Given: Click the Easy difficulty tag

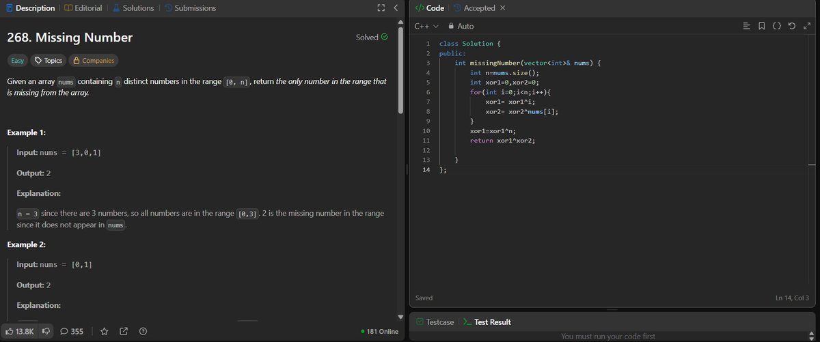Looking at the screenshot, I should [x=17, y=61].
